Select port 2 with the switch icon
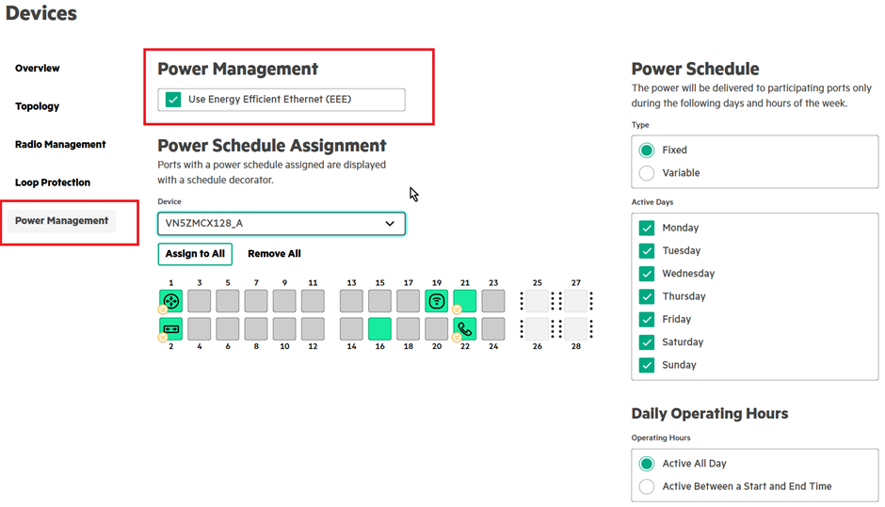885x507 pixels. tap(170, 328)
